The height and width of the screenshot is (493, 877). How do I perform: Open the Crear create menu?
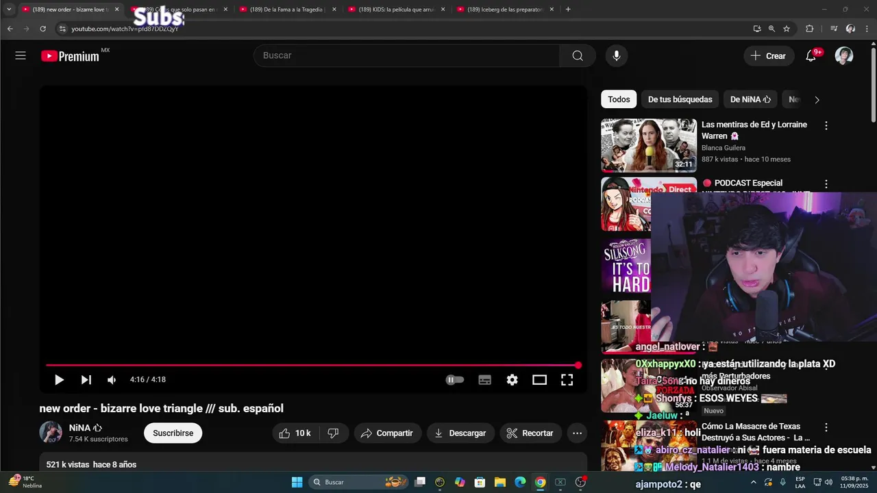769,56
